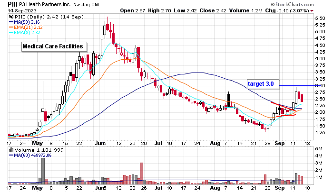
Task: Click the 1M volume axis label
Action: coord(319,177)
